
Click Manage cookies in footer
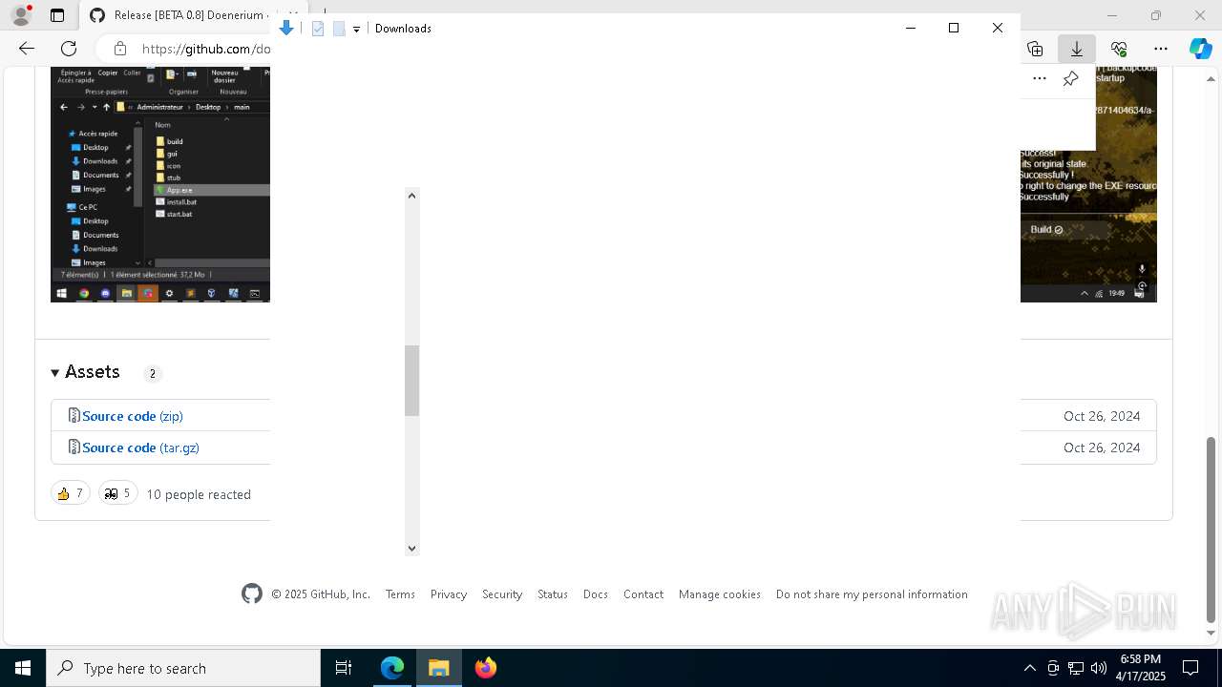720,594
